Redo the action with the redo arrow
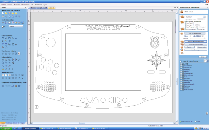 click(x=19, y=17)
